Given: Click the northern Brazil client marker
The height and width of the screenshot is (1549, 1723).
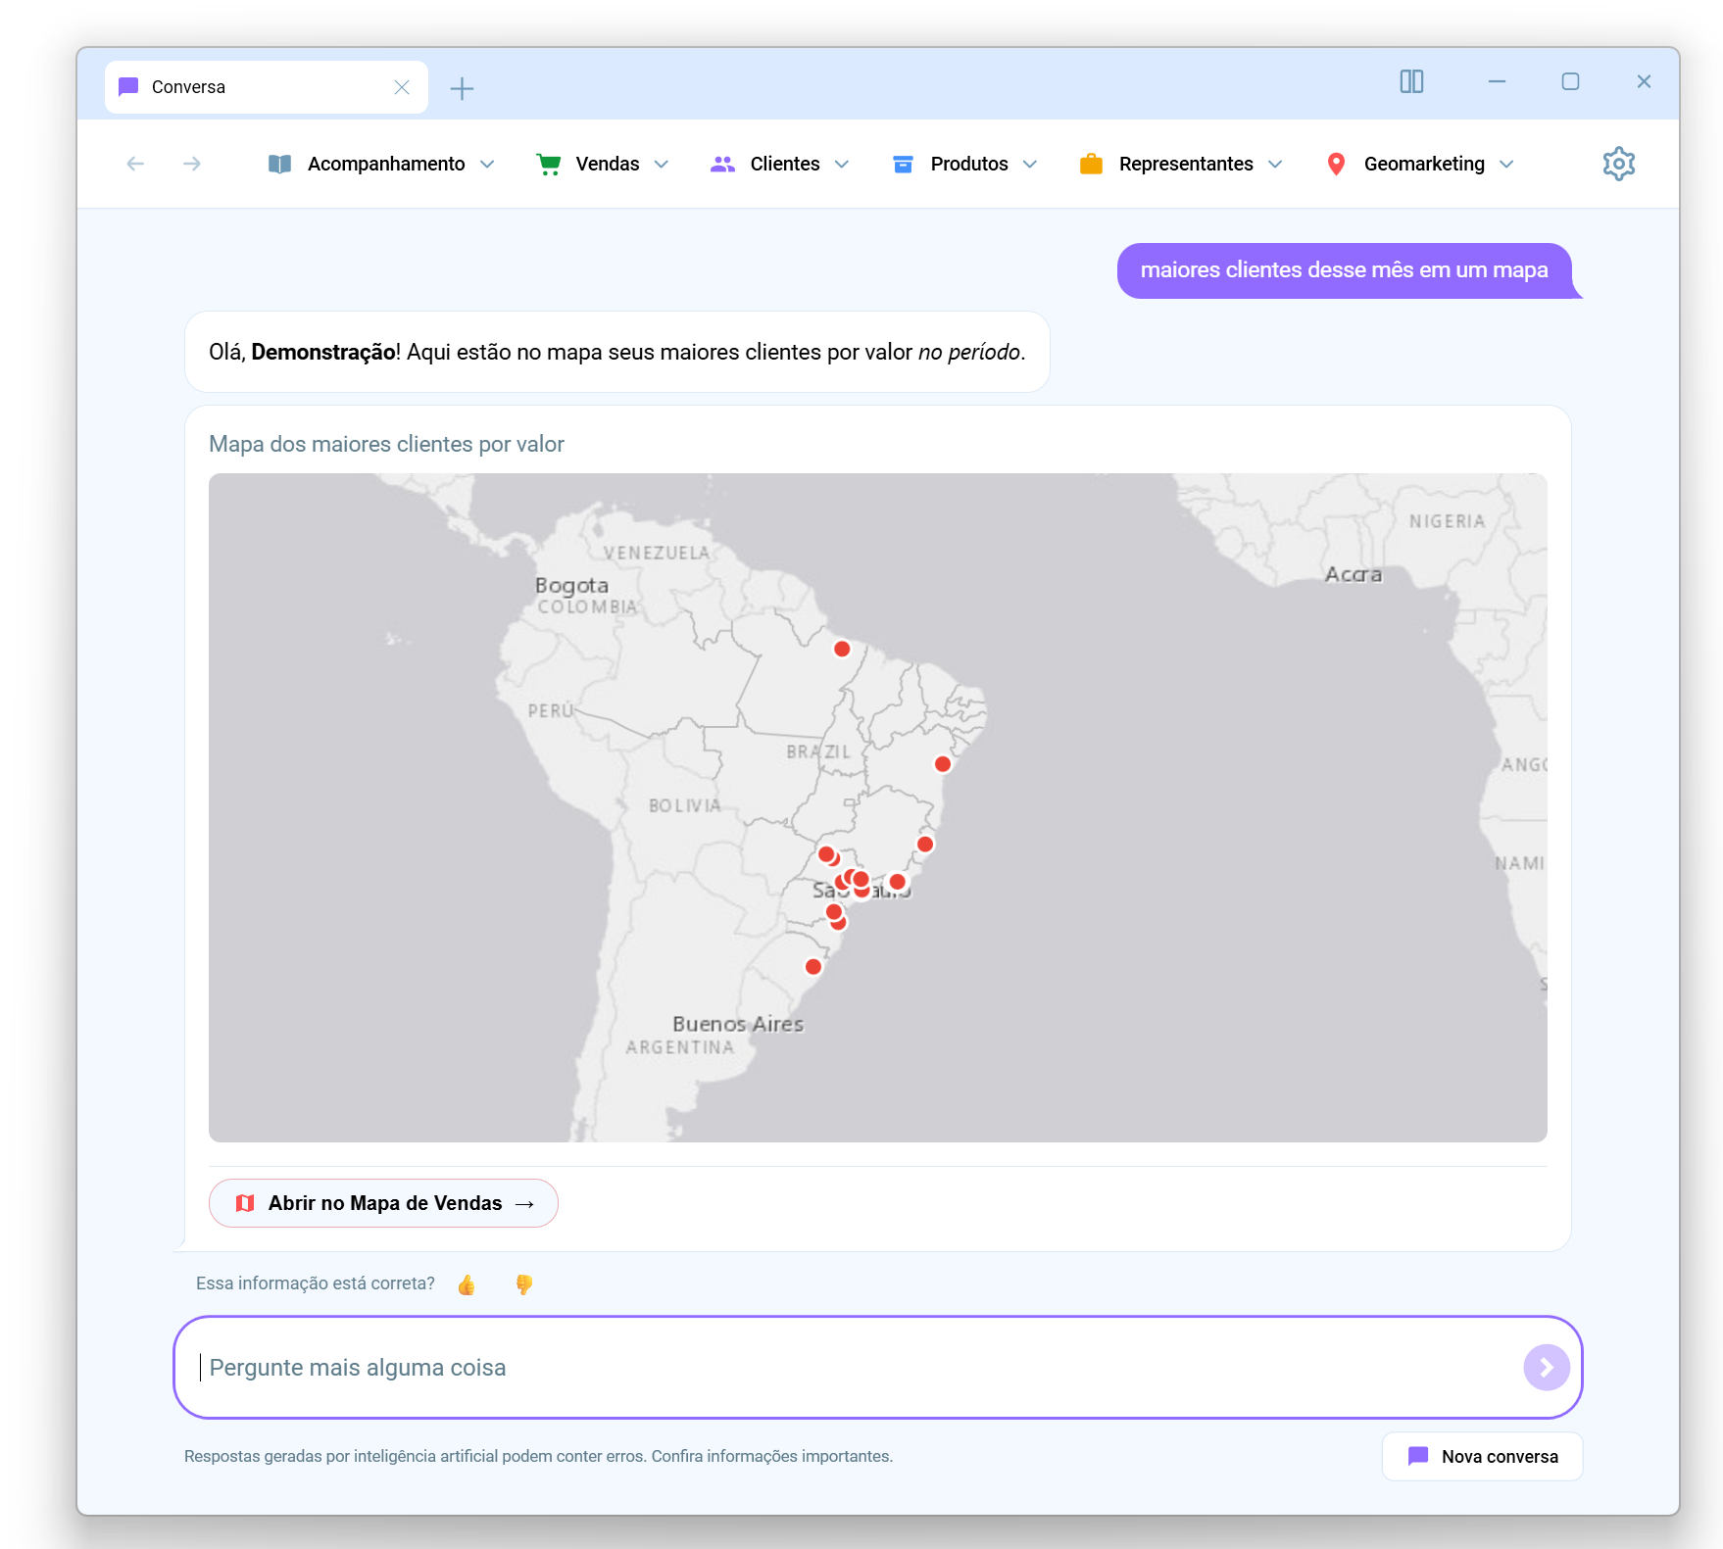Looking at the screenshot, I should coord(842,649).
